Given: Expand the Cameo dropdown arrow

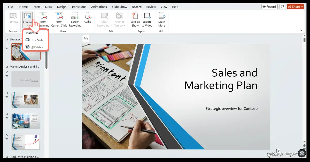Looking at the screenshot, I should click(x=27, y=26).
